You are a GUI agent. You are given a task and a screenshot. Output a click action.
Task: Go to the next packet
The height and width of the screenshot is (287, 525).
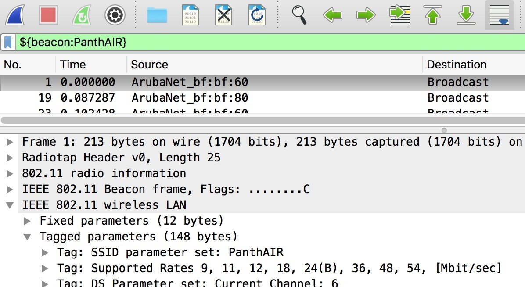tap(366, 15)
